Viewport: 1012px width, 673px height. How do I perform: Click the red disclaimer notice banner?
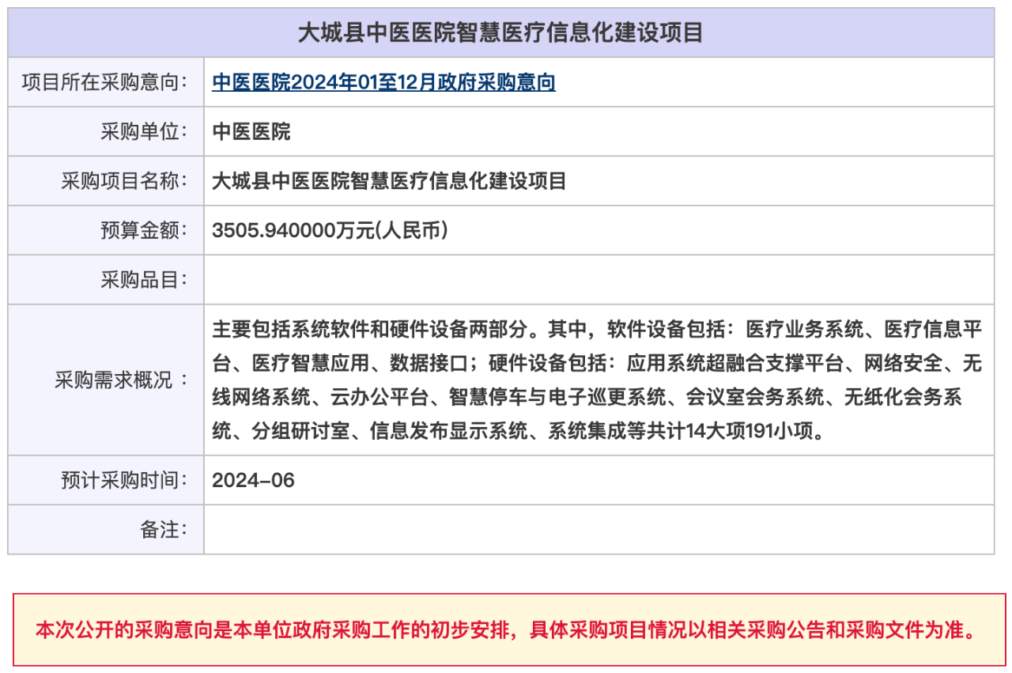[508, 630]
